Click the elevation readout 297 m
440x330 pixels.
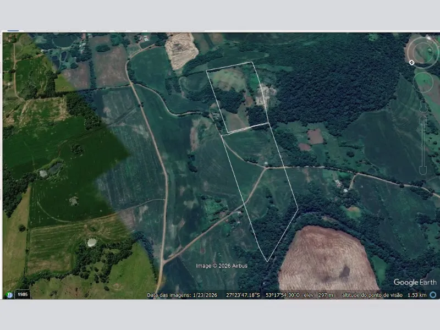click(x=326, y=295)
